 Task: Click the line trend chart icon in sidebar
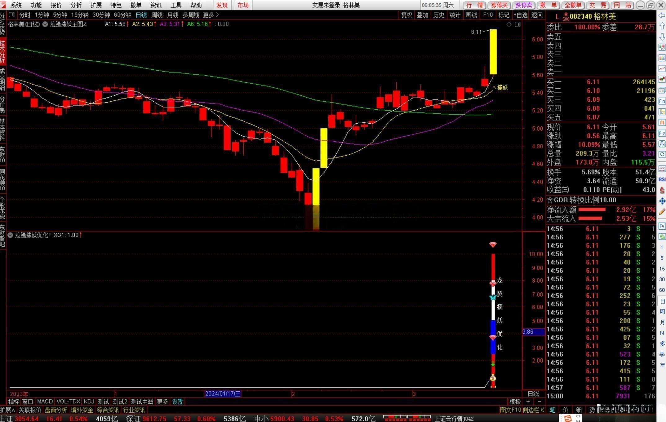point(662,68)
